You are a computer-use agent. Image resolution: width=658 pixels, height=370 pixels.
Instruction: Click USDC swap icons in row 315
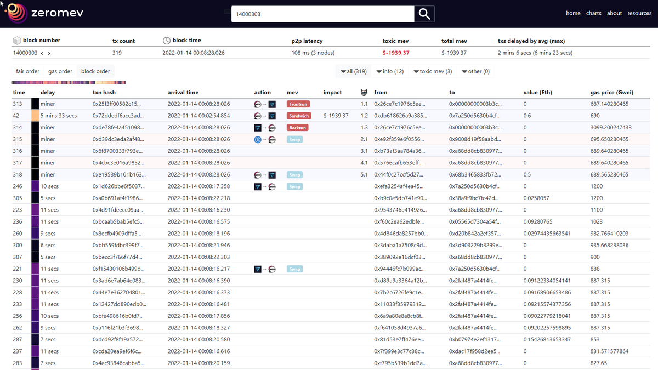click(x=264, y=139)
